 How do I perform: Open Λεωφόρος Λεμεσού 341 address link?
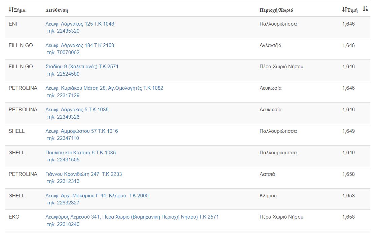point(132,217)
